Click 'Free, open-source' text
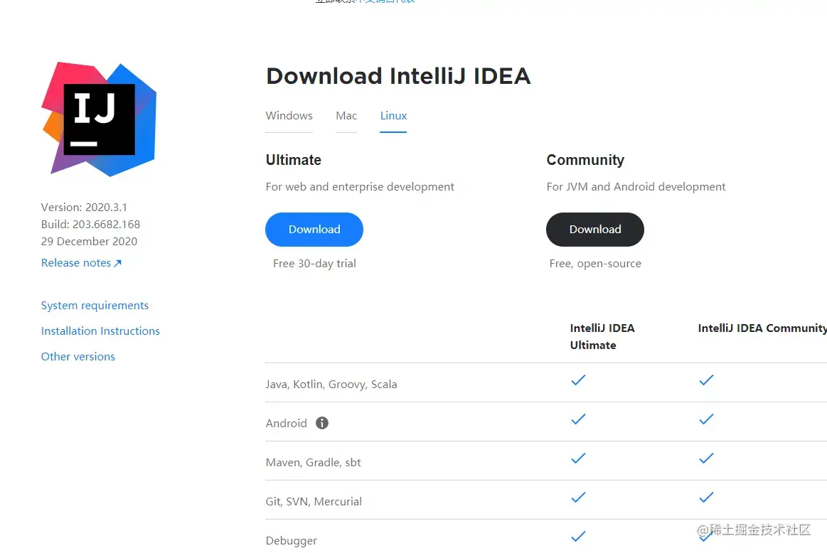The height and width of the screenshot is (553, 827). [595, 264]
